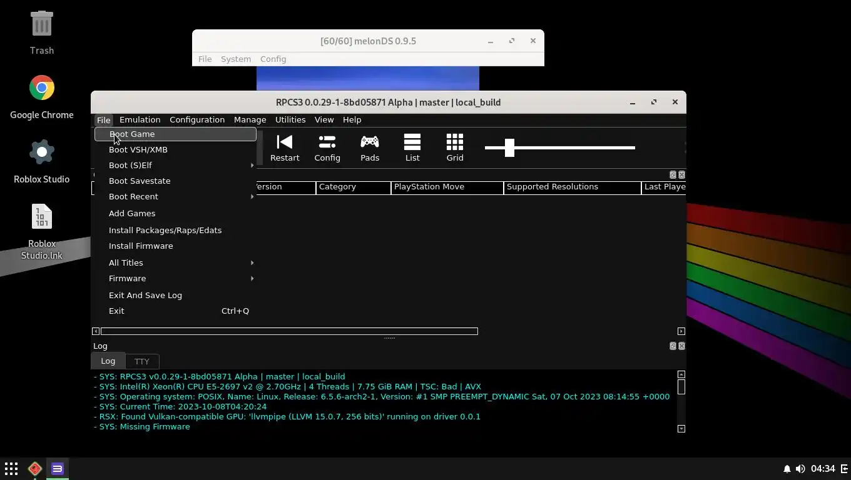851x480 pixels.
Task: Open the View menu in RPCS3
Action: coord(324,119)
